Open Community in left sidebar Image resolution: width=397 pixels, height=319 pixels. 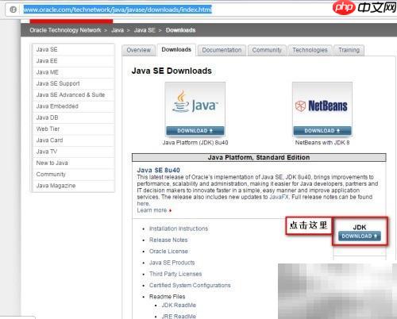point(73,175)
